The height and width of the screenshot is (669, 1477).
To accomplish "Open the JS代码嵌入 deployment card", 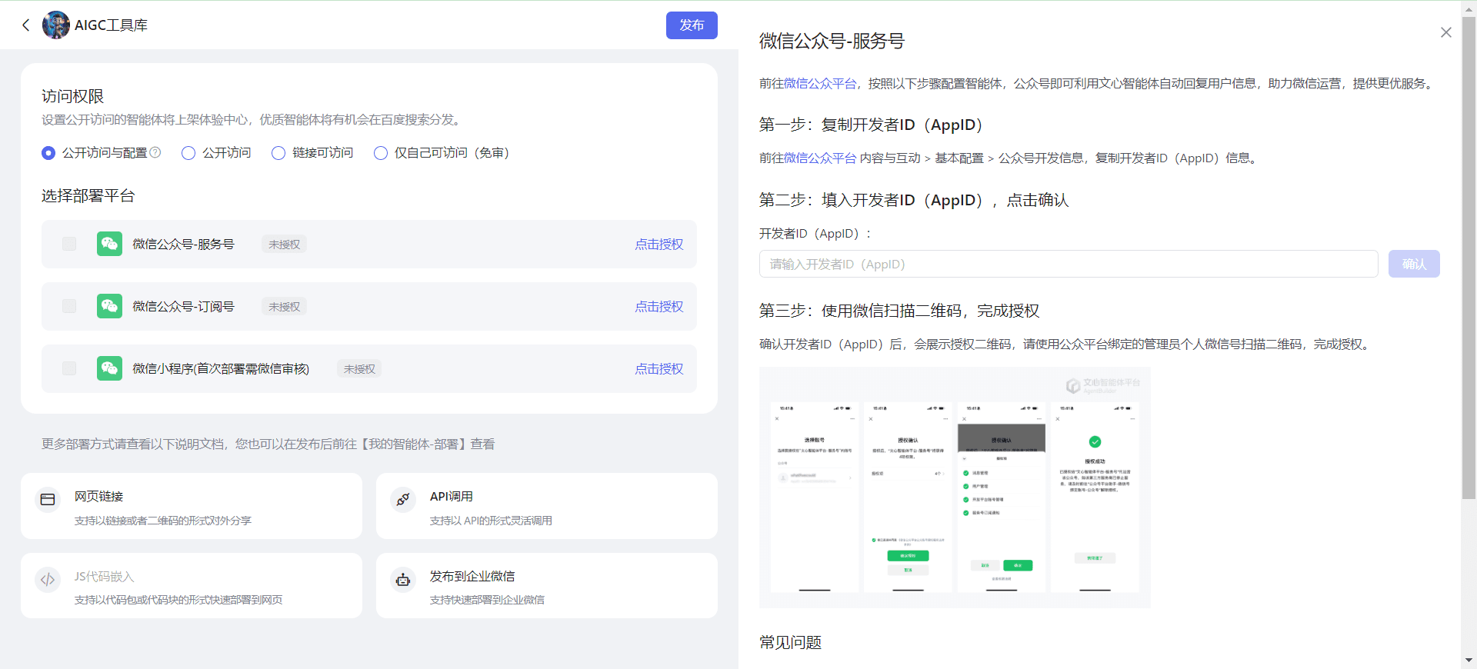I will (x=192, y=585).
